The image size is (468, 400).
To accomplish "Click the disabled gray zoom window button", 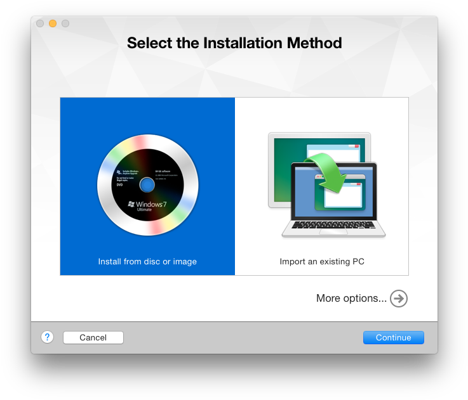I will click(65, 23).
